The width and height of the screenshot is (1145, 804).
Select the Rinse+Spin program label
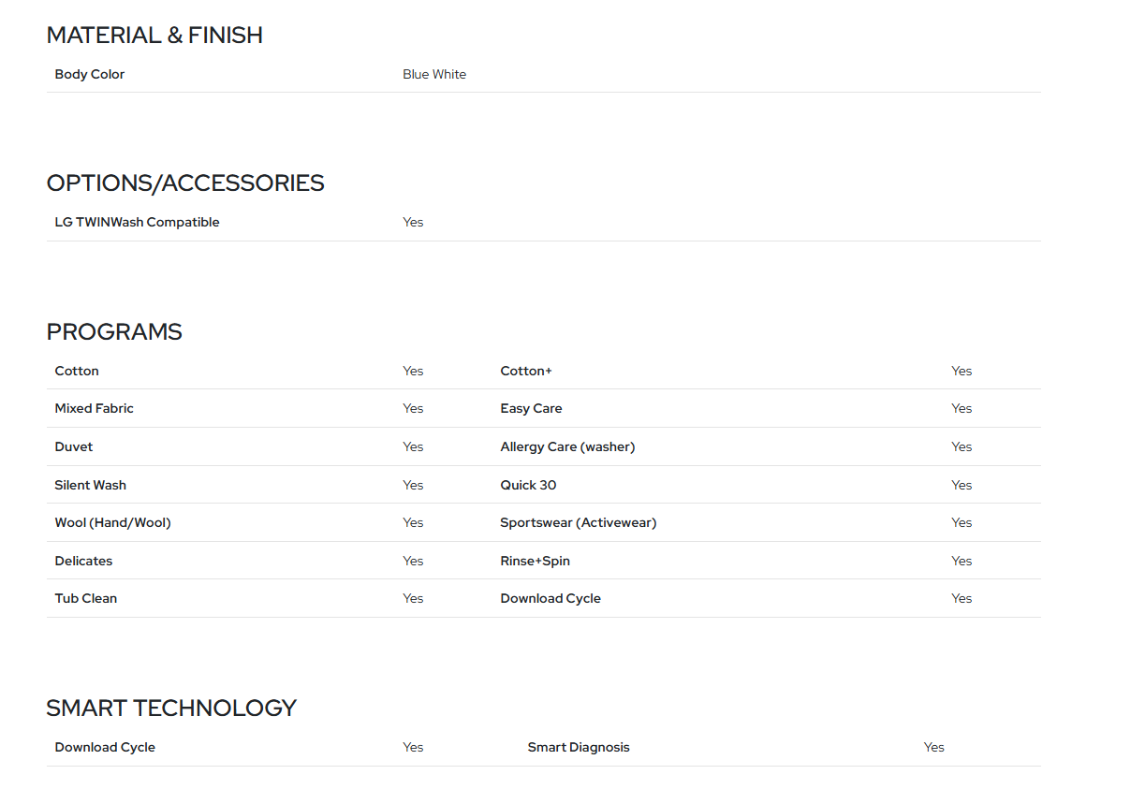[536, 561]
